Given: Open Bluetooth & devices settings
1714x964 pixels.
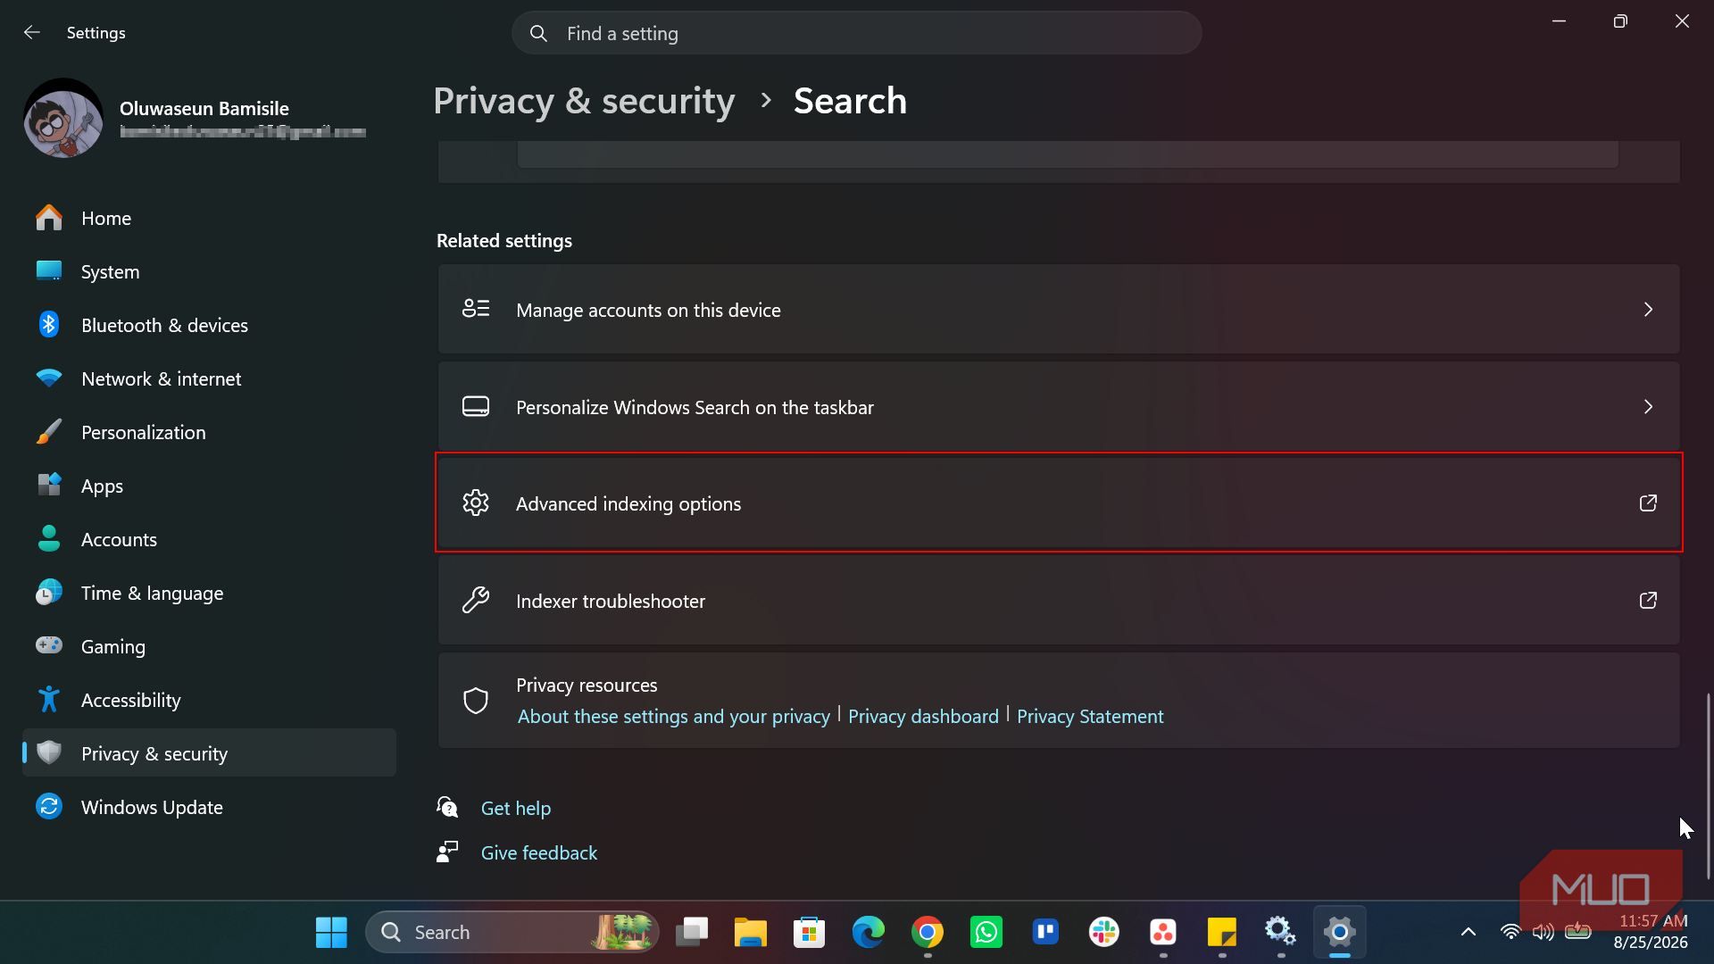Looking at the screenshot, I should pyautogui.click(x=209, y=326).
